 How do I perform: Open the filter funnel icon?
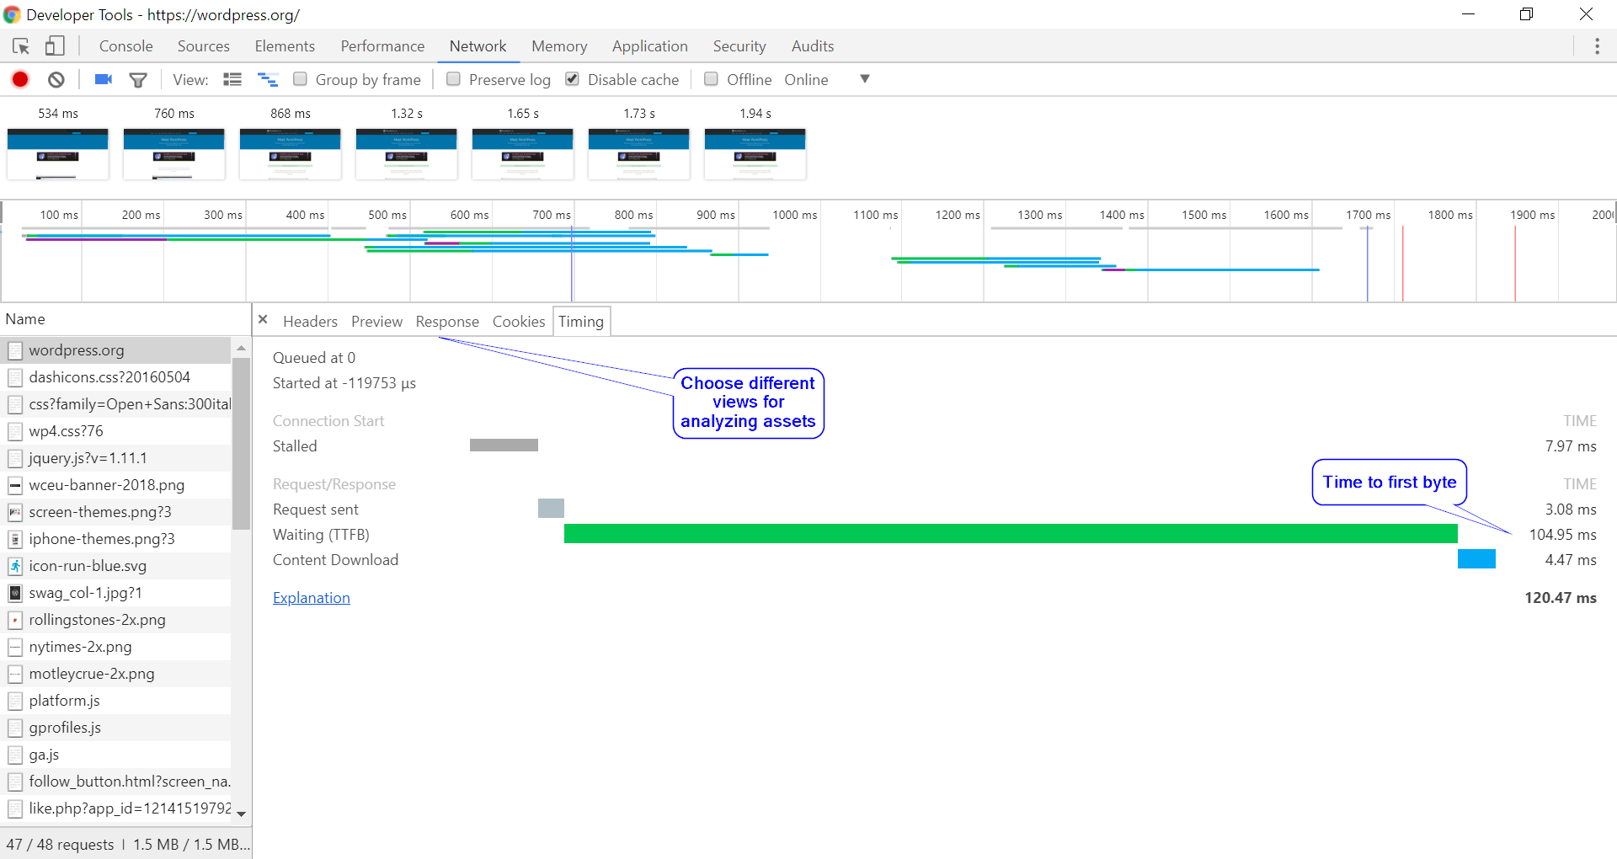(138, 80)
